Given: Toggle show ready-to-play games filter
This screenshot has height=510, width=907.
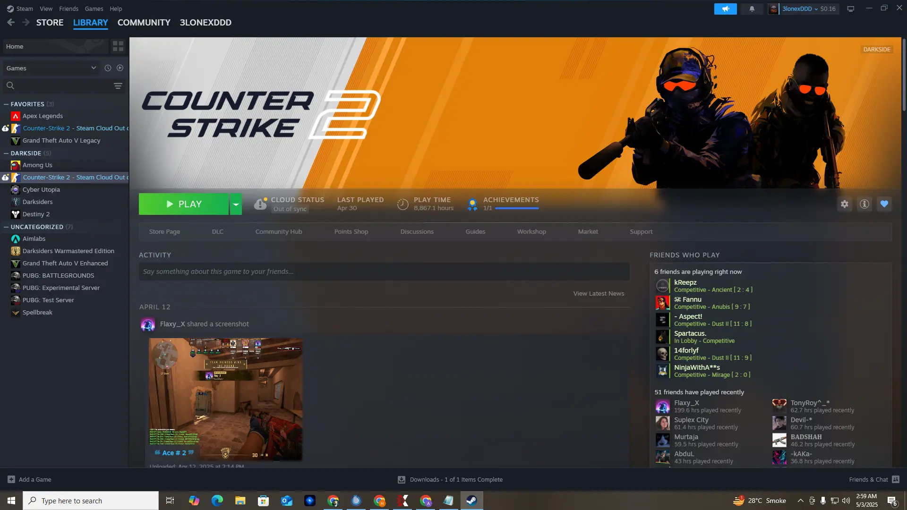Looking at the screenshot, I should [x=120, y=68].
